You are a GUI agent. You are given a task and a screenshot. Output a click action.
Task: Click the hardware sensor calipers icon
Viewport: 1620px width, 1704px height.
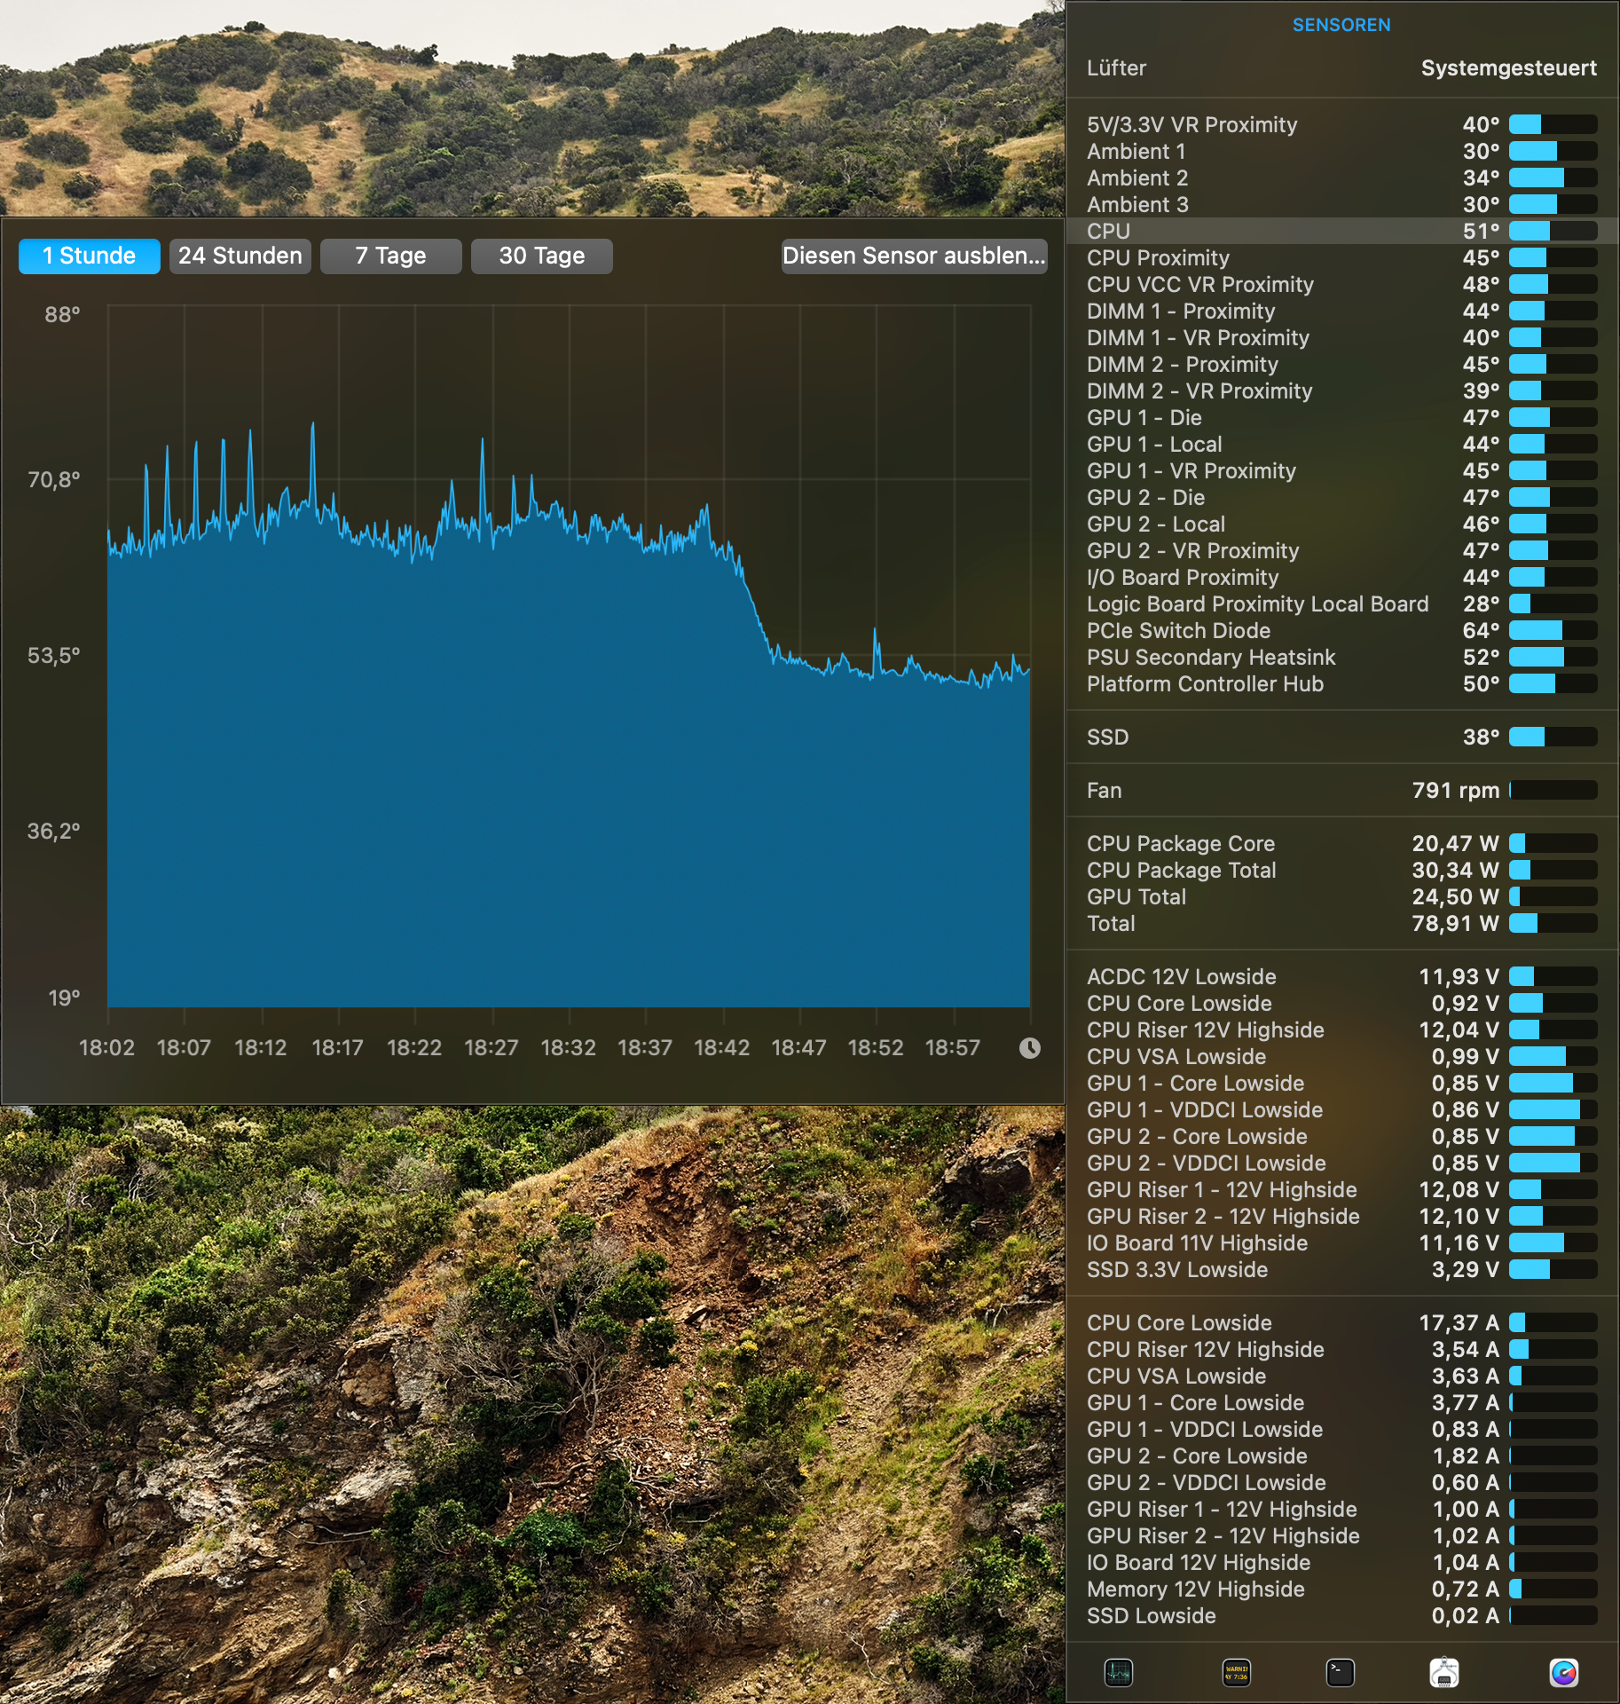point(1445,1672)
